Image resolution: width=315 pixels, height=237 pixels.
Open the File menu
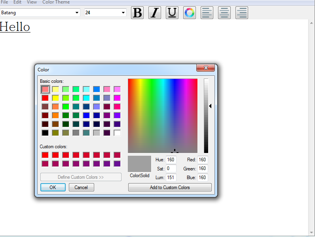pyautogui.click(x=4, y=2)
